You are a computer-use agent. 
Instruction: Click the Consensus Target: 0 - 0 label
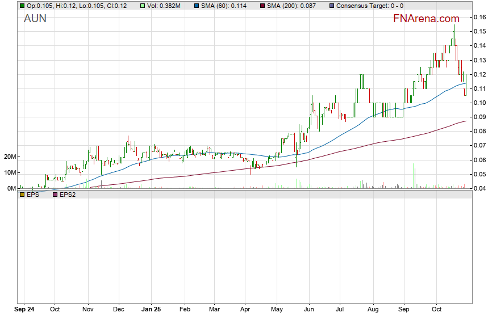click(x=370, y=6)
